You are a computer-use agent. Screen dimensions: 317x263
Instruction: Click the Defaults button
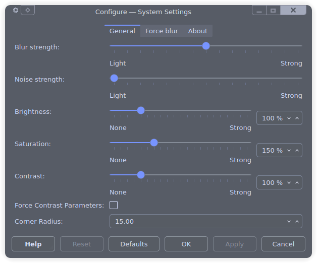(134, 244)
